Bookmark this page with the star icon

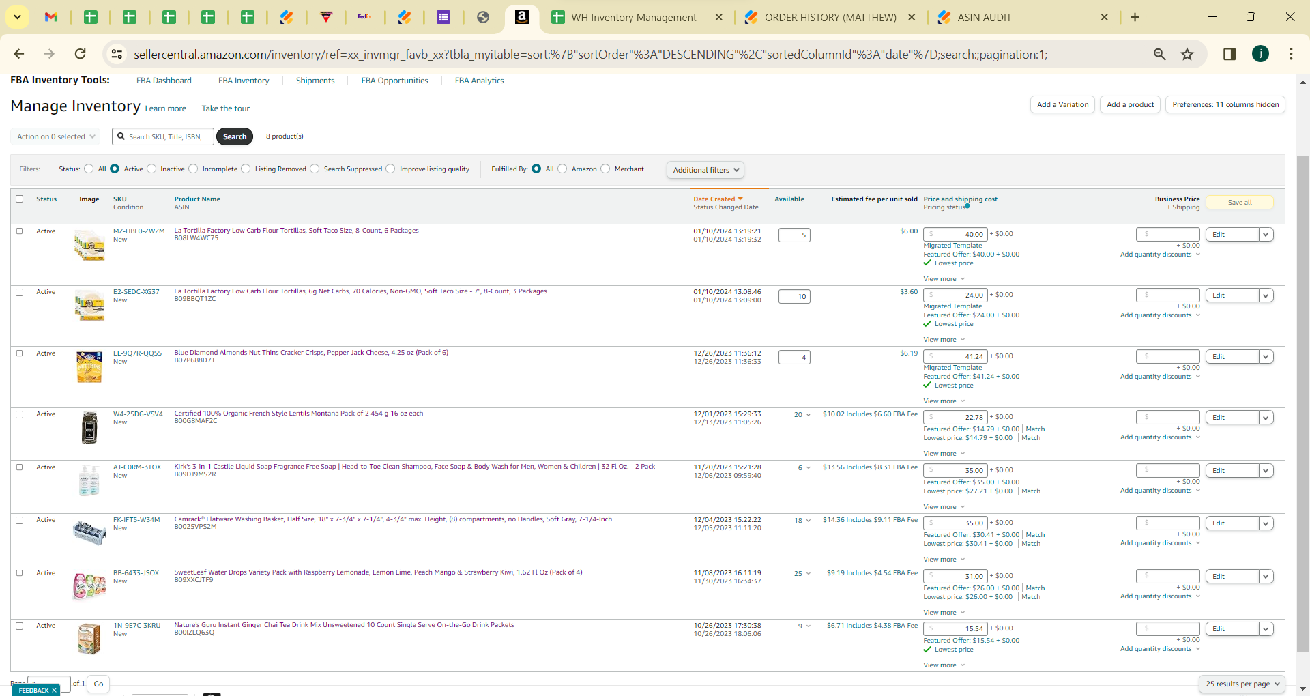(1187, 54)
